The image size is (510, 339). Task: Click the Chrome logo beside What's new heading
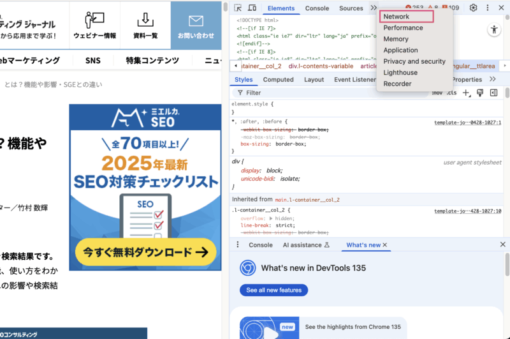click(x=247, y=268)
